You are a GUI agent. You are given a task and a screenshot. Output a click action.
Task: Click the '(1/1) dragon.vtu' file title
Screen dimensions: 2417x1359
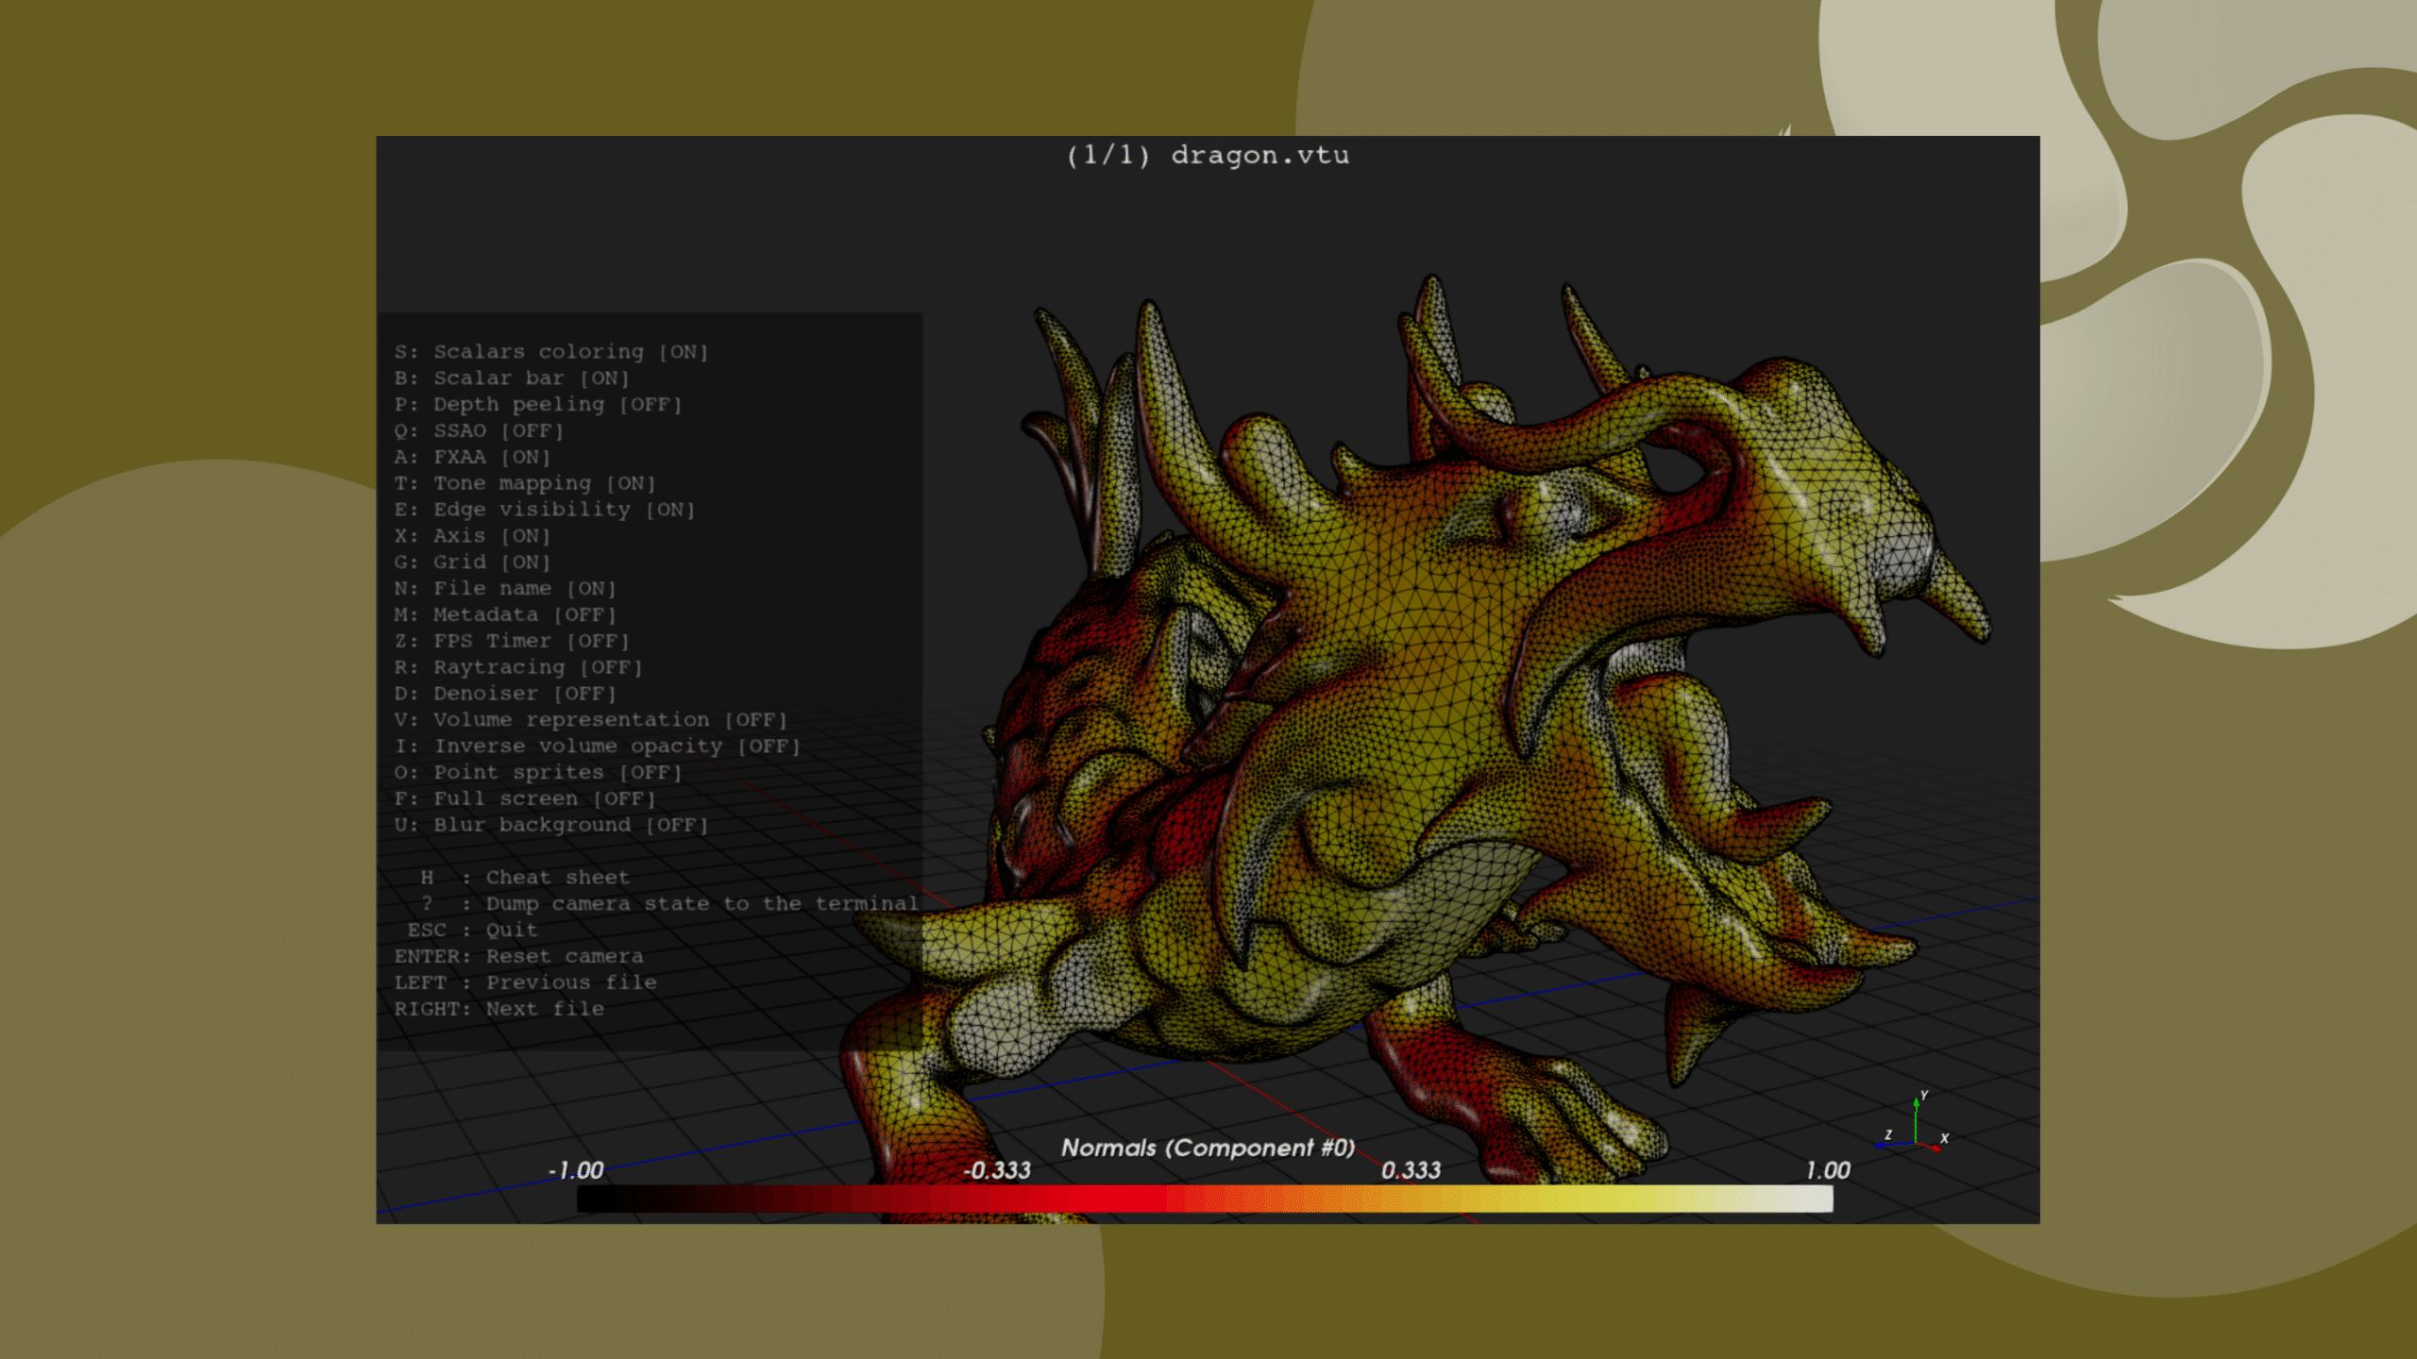pyautogui.click(x=1208, y=156)
